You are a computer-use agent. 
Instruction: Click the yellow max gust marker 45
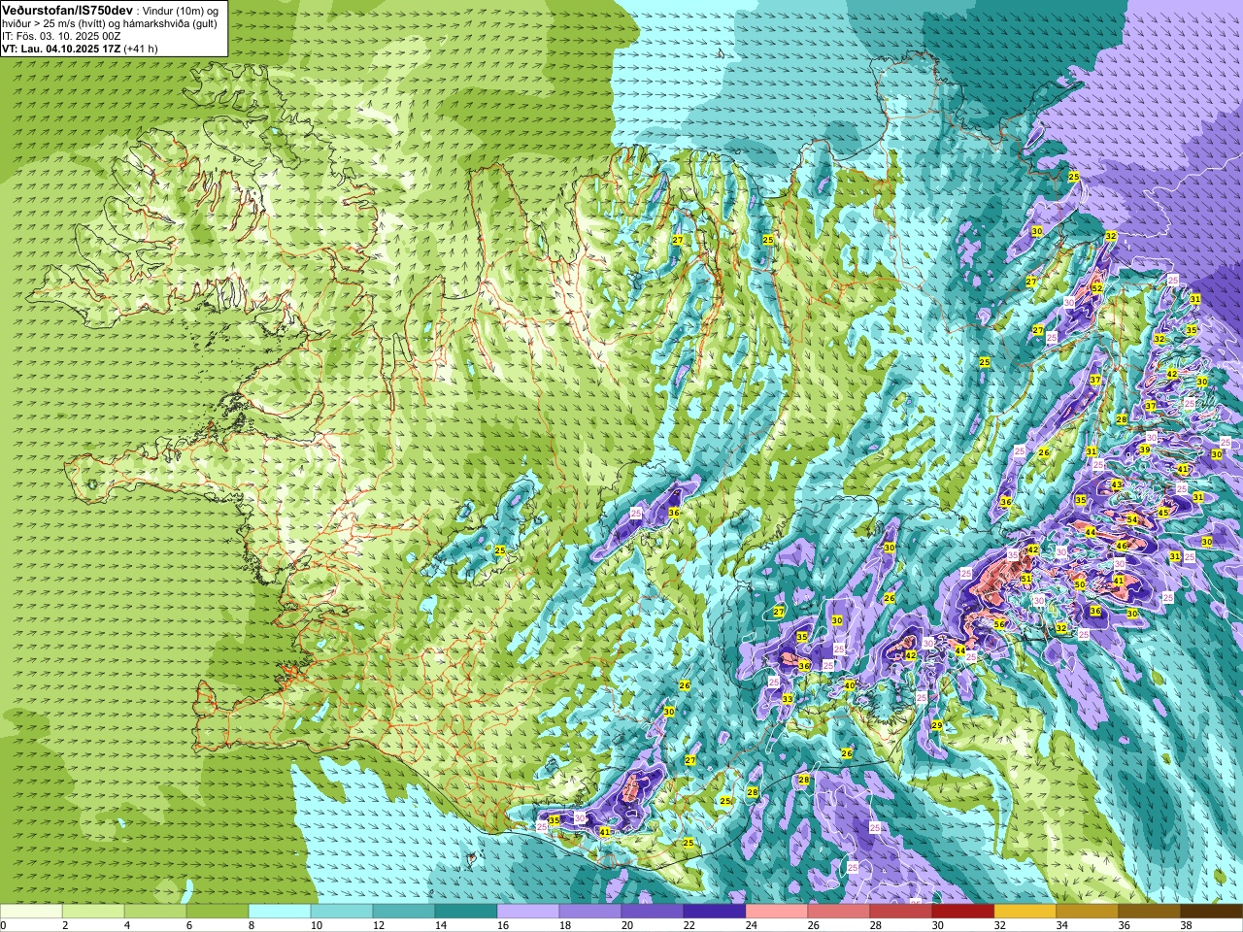point(1162,512)
